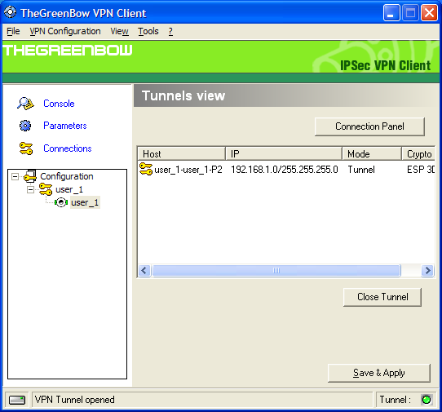Viewport: 442px width, 412px height.
Task: Sort tunnels by the Mode column header
Action: coord(372,154)
